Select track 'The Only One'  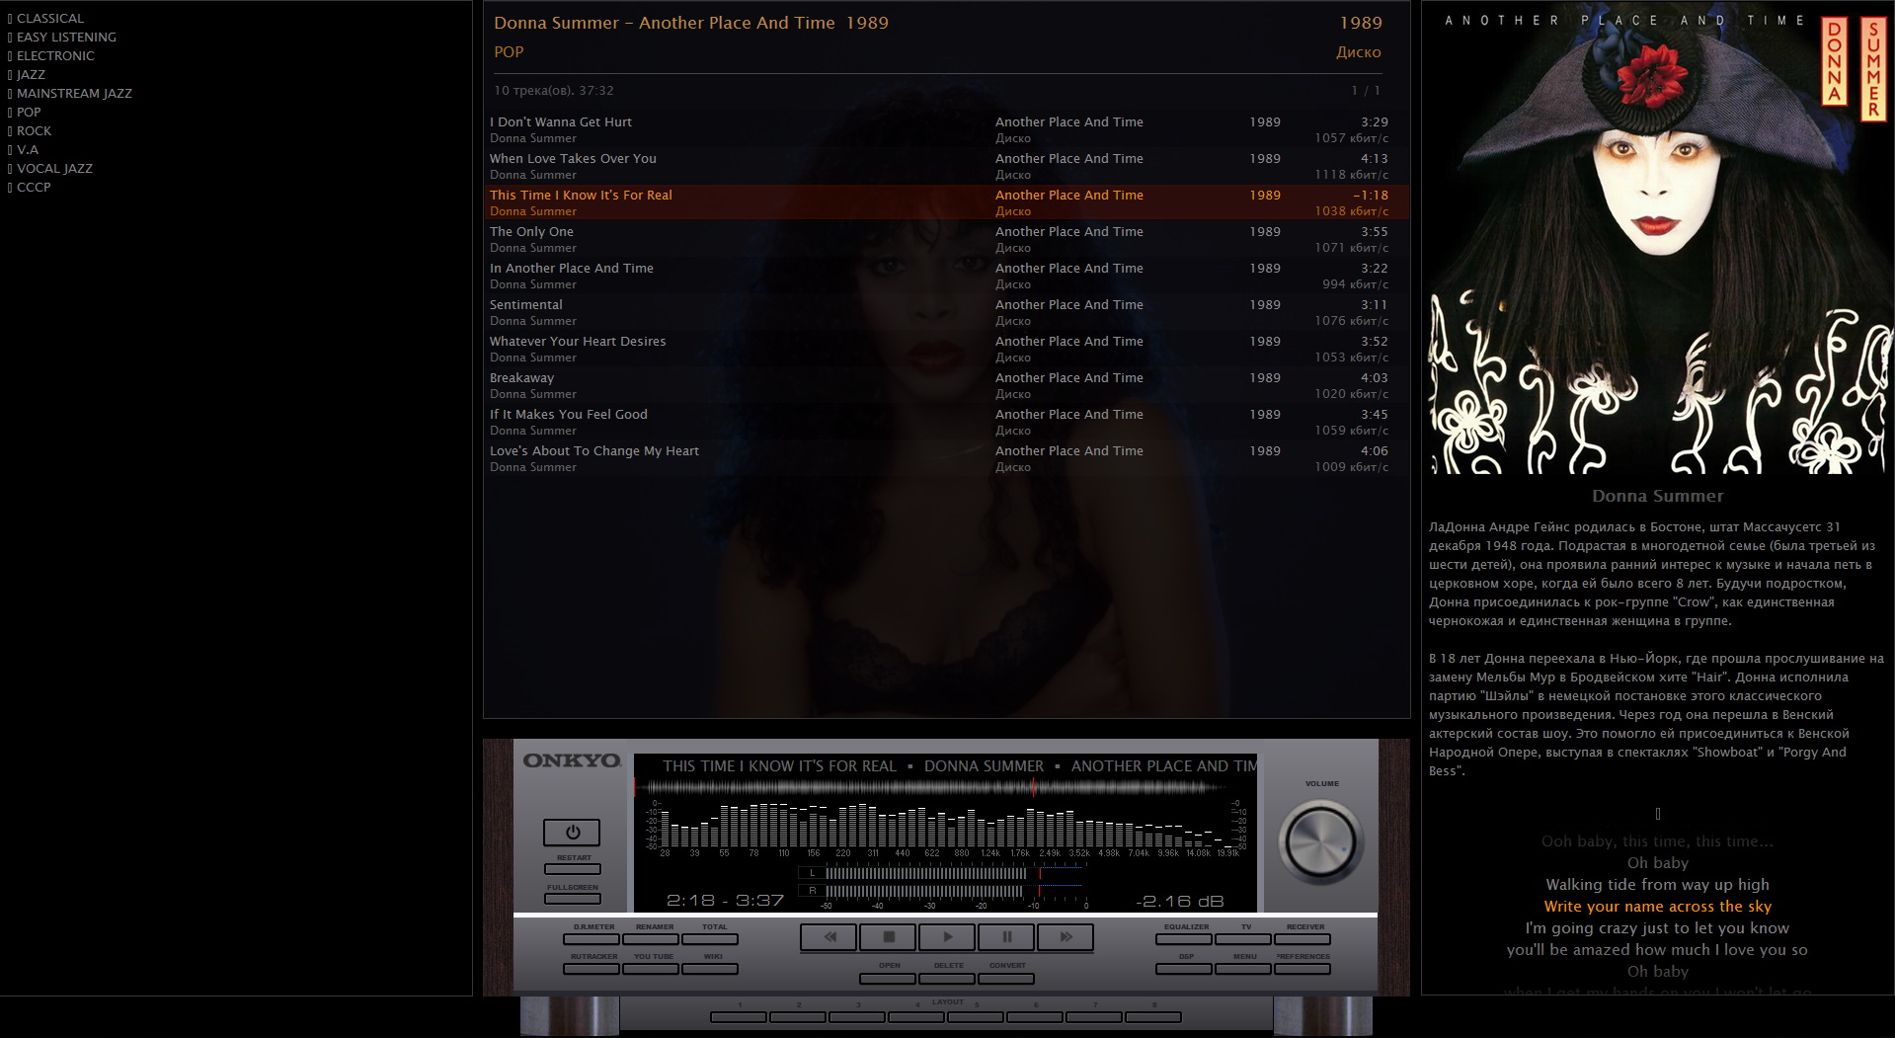tap(946, 239)
